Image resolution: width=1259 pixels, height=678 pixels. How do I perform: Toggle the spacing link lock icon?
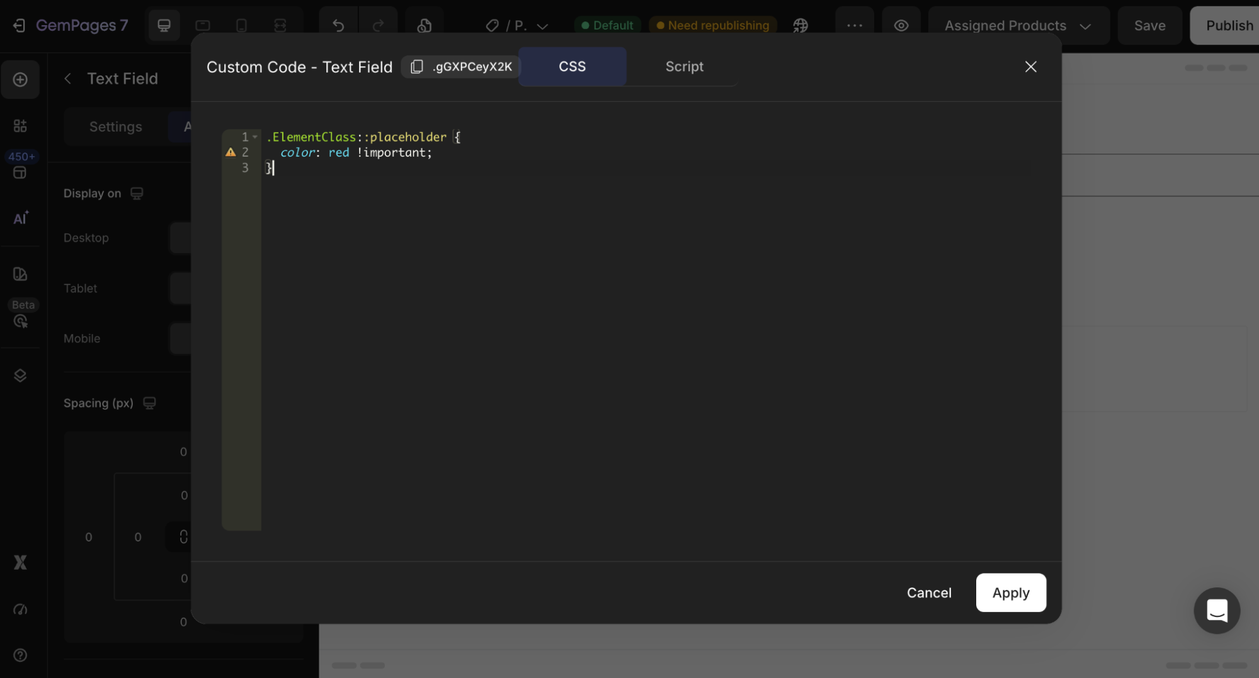click(183, 536)
